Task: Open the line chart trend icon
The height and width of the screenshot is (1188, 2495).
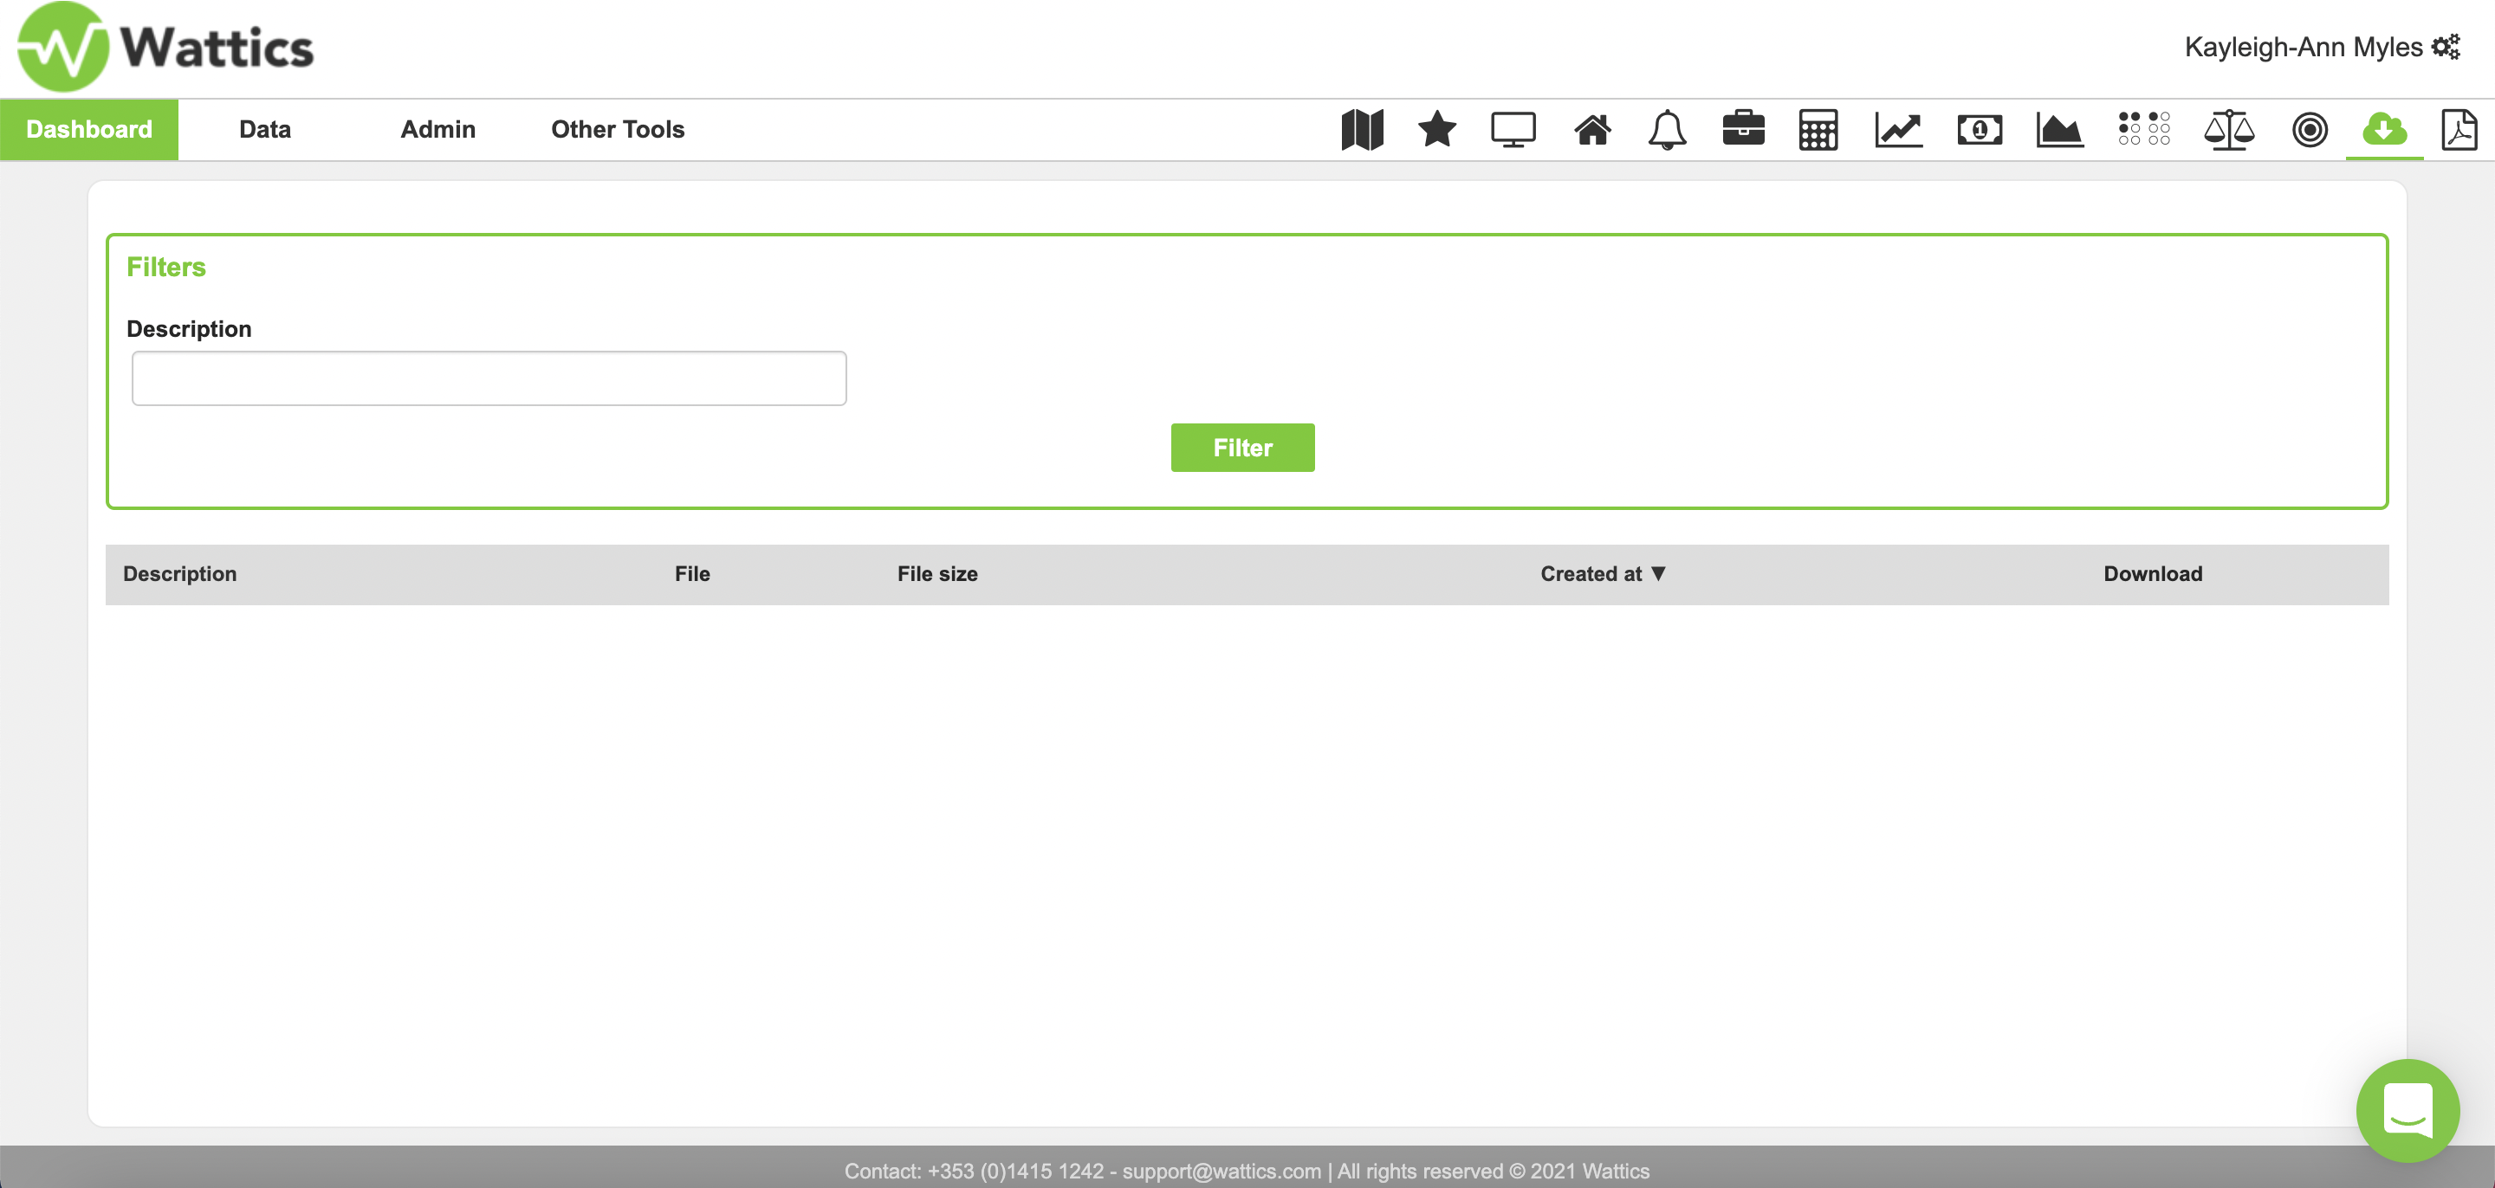Action: pyautogui.click(x=1898, y=130)
